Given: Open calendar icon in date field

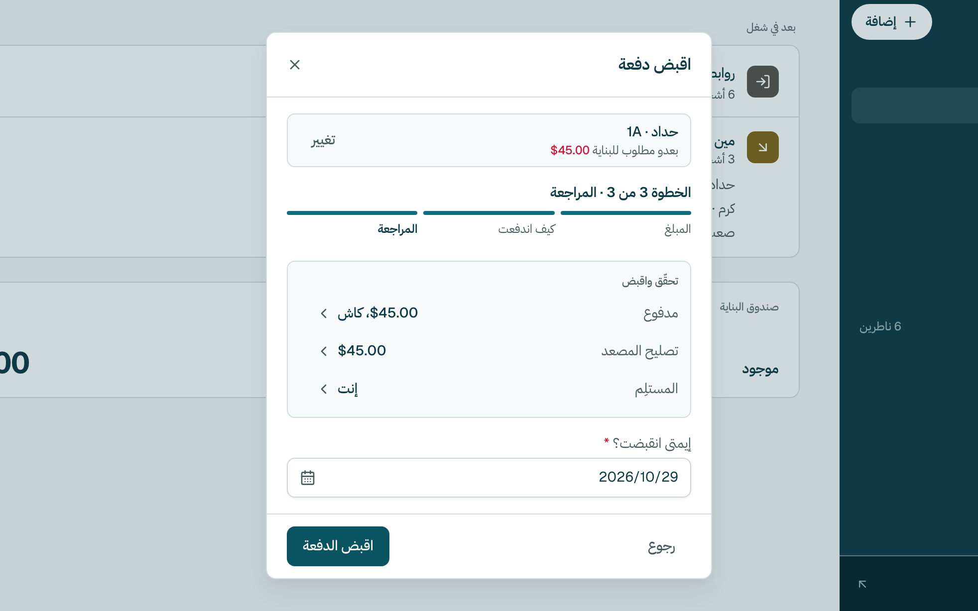Looking at the screenshot, I should pyautogui.click(x=308, y=478).
